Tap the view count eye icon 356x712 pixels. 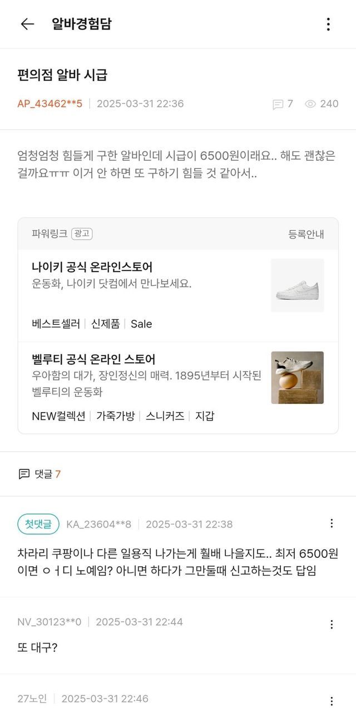pyautogui.click(x=310, y=104)
